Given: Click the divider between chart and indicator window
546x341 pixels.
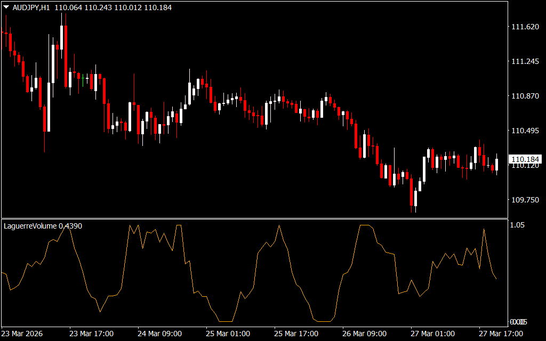Looking at the screenshot, I should tap(253, 218).
